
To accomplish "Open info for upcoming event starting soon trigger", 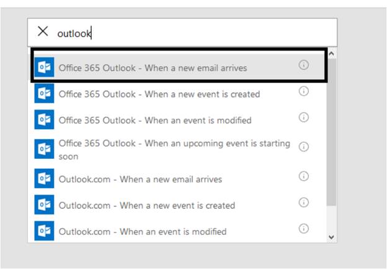I will click(x=304, y=147).
